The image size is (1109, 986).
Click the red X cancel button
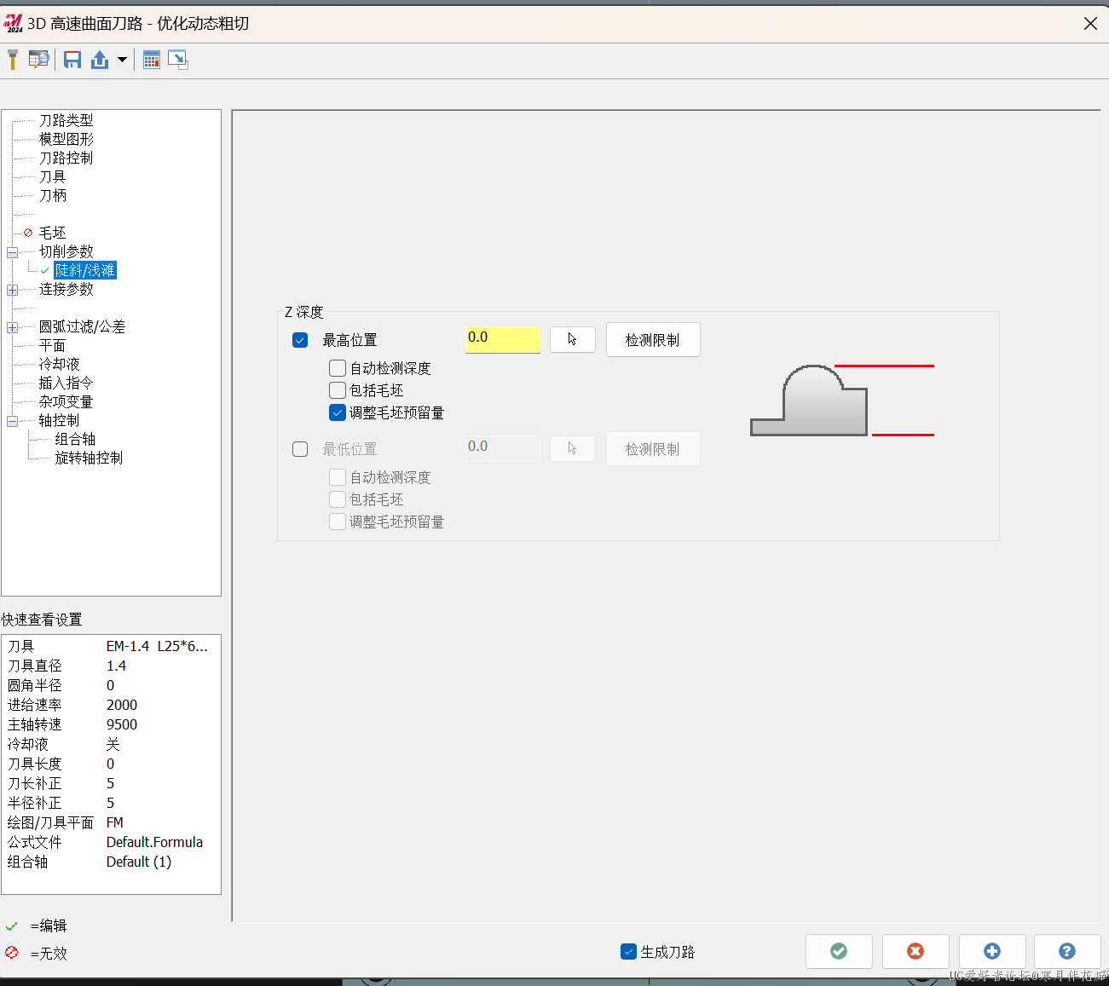pyautogui.click(x=916, y=951)
